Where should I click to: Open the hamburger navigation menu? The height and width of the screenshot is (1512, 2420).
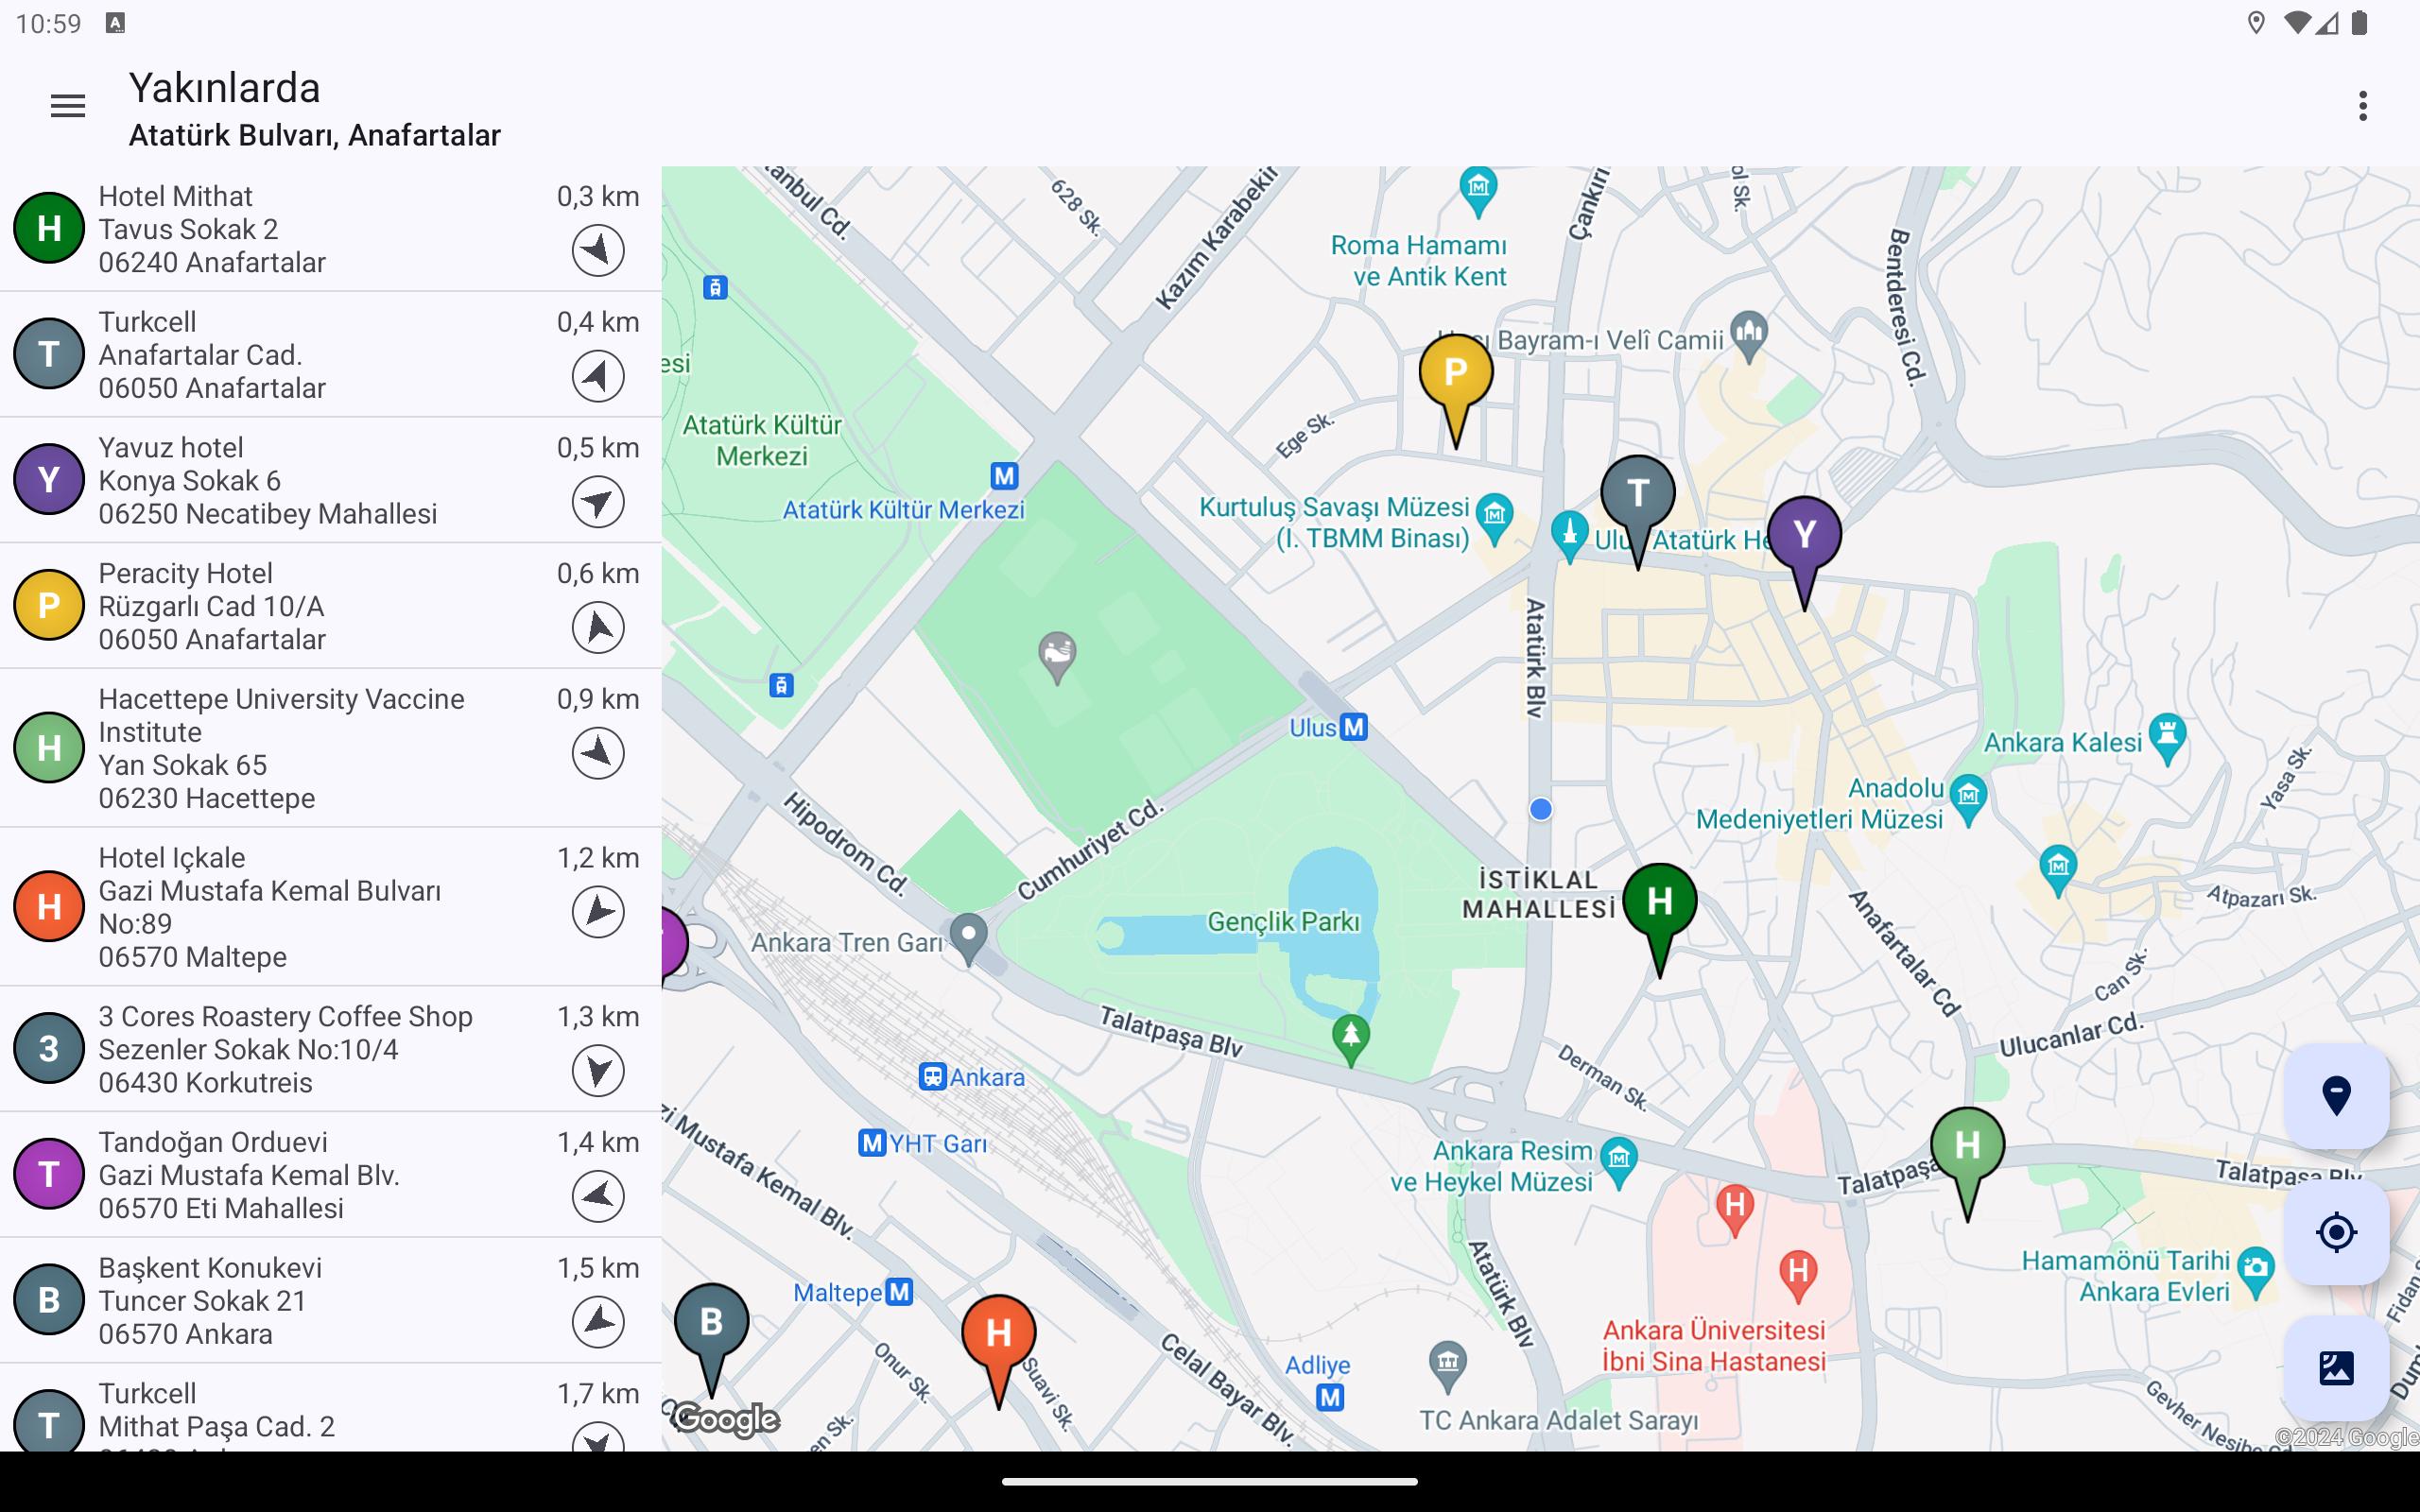68,106
